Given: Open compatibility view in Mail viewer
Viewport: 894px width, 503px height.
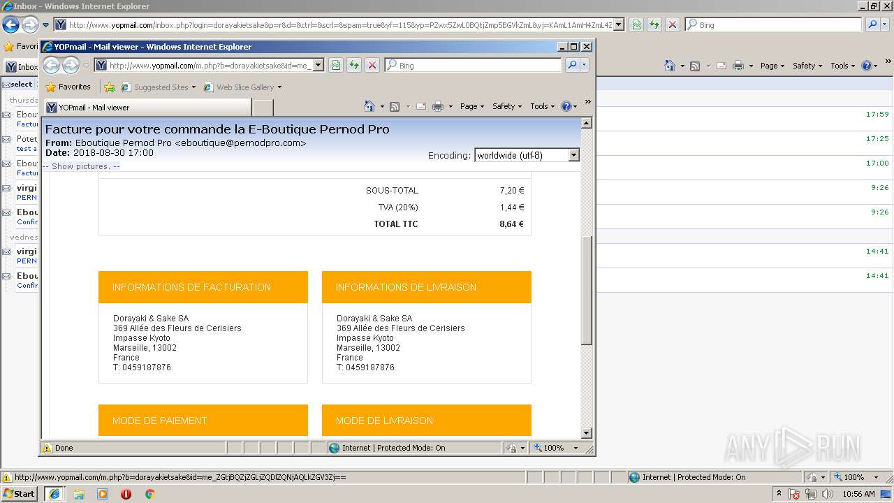Looking at the screenshot, I should click(336, 65).
